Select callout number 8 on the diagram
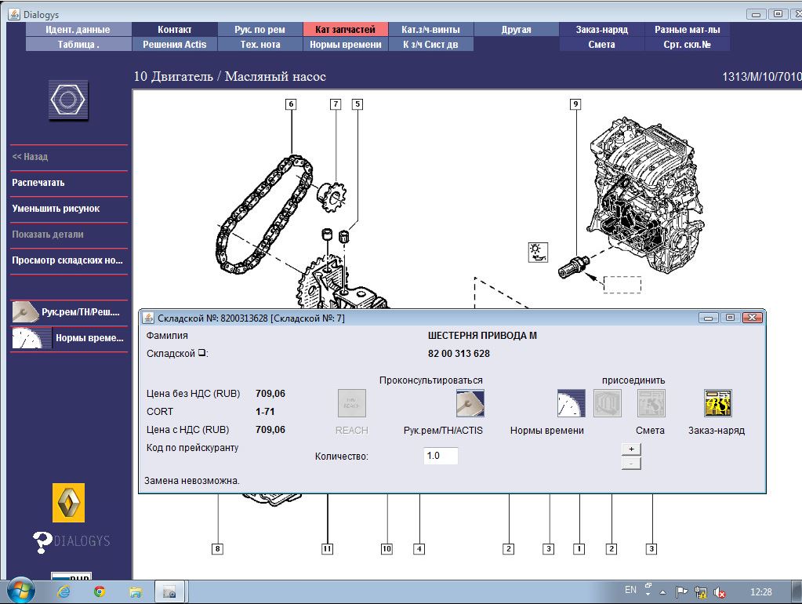Screen dimensions: 802x604 (217, 549)
